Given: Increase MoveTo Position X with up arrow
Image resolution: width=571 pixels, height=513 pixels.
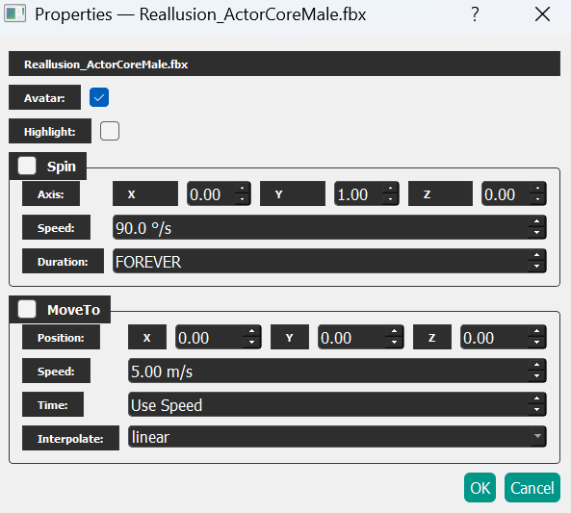Looking at the screenshot, I should pyautogui.click(x=251, y=331).
